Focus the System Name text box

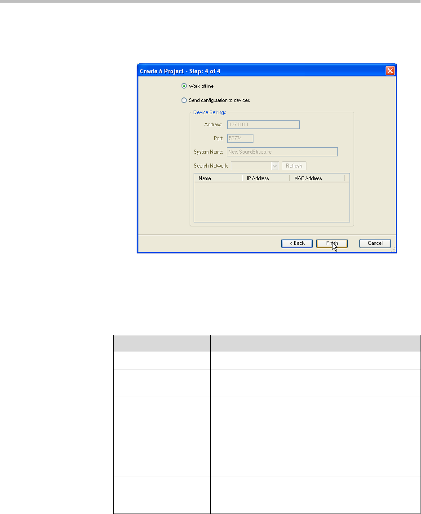[282, 152]
